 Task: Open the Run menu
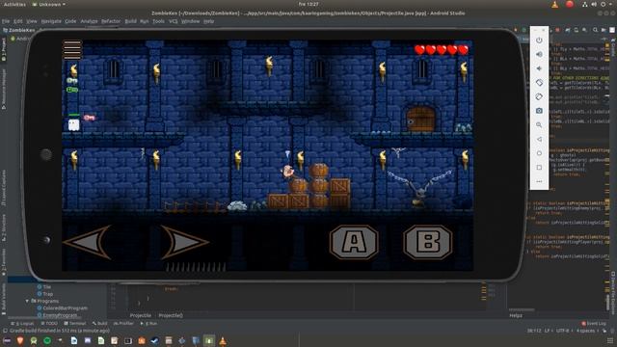[145, 21]
